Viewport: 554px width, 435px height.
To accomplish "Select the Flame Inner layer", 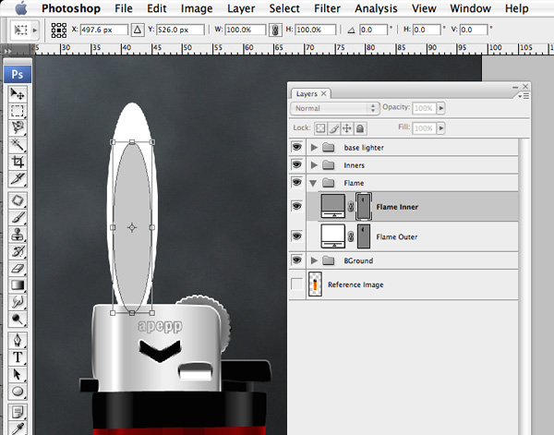I will pyautogui.click(x=397, y=207).
